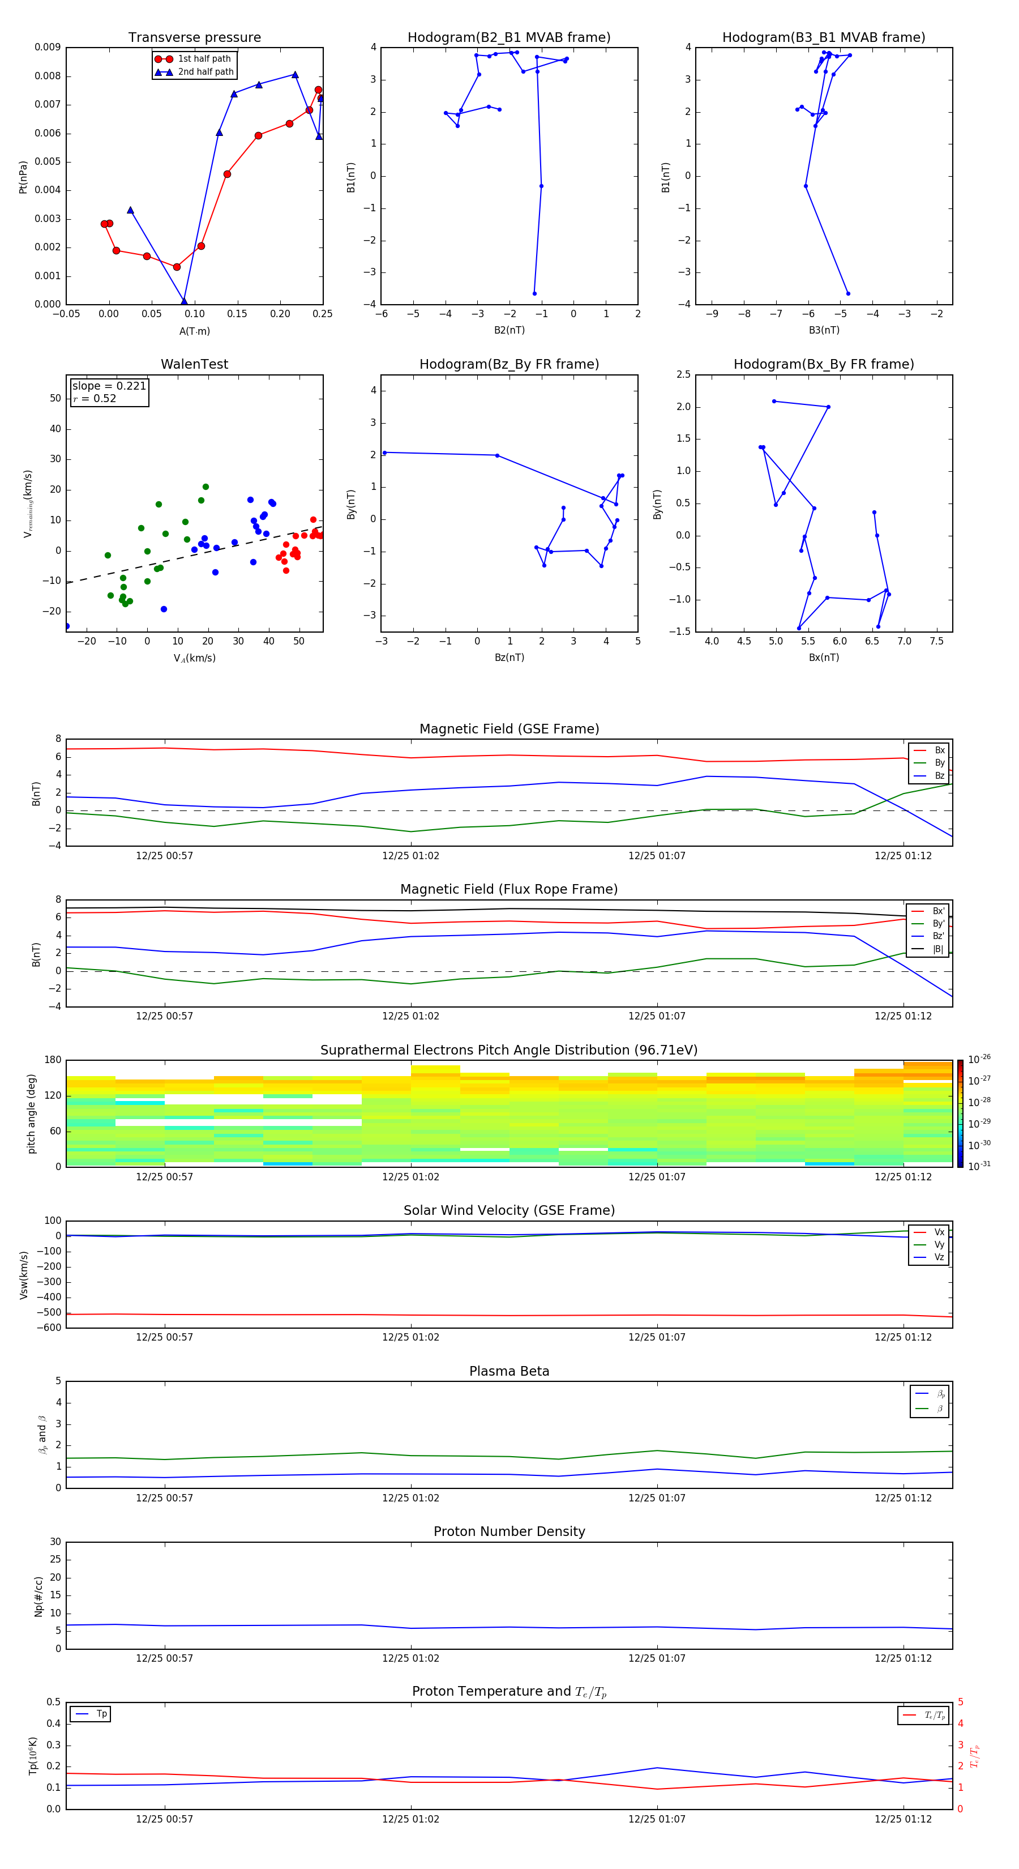Click the 'WalenTest' plot title

[x=194, y=364]
